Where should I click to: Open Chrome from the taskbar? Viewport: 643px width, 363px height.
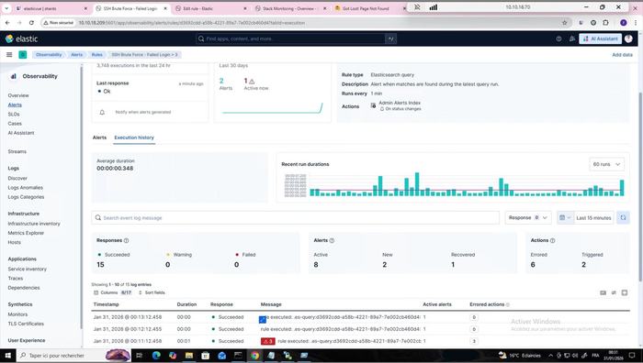254,356
